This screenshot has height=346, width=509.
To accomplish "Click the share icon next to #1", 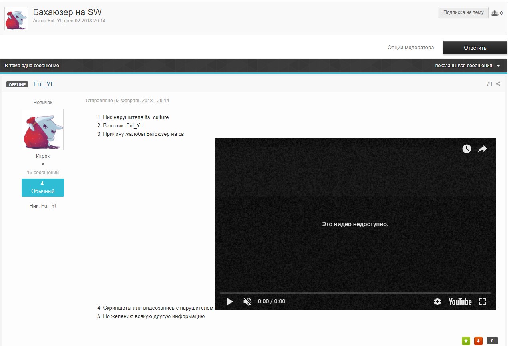I will click(x=498, y=84).
